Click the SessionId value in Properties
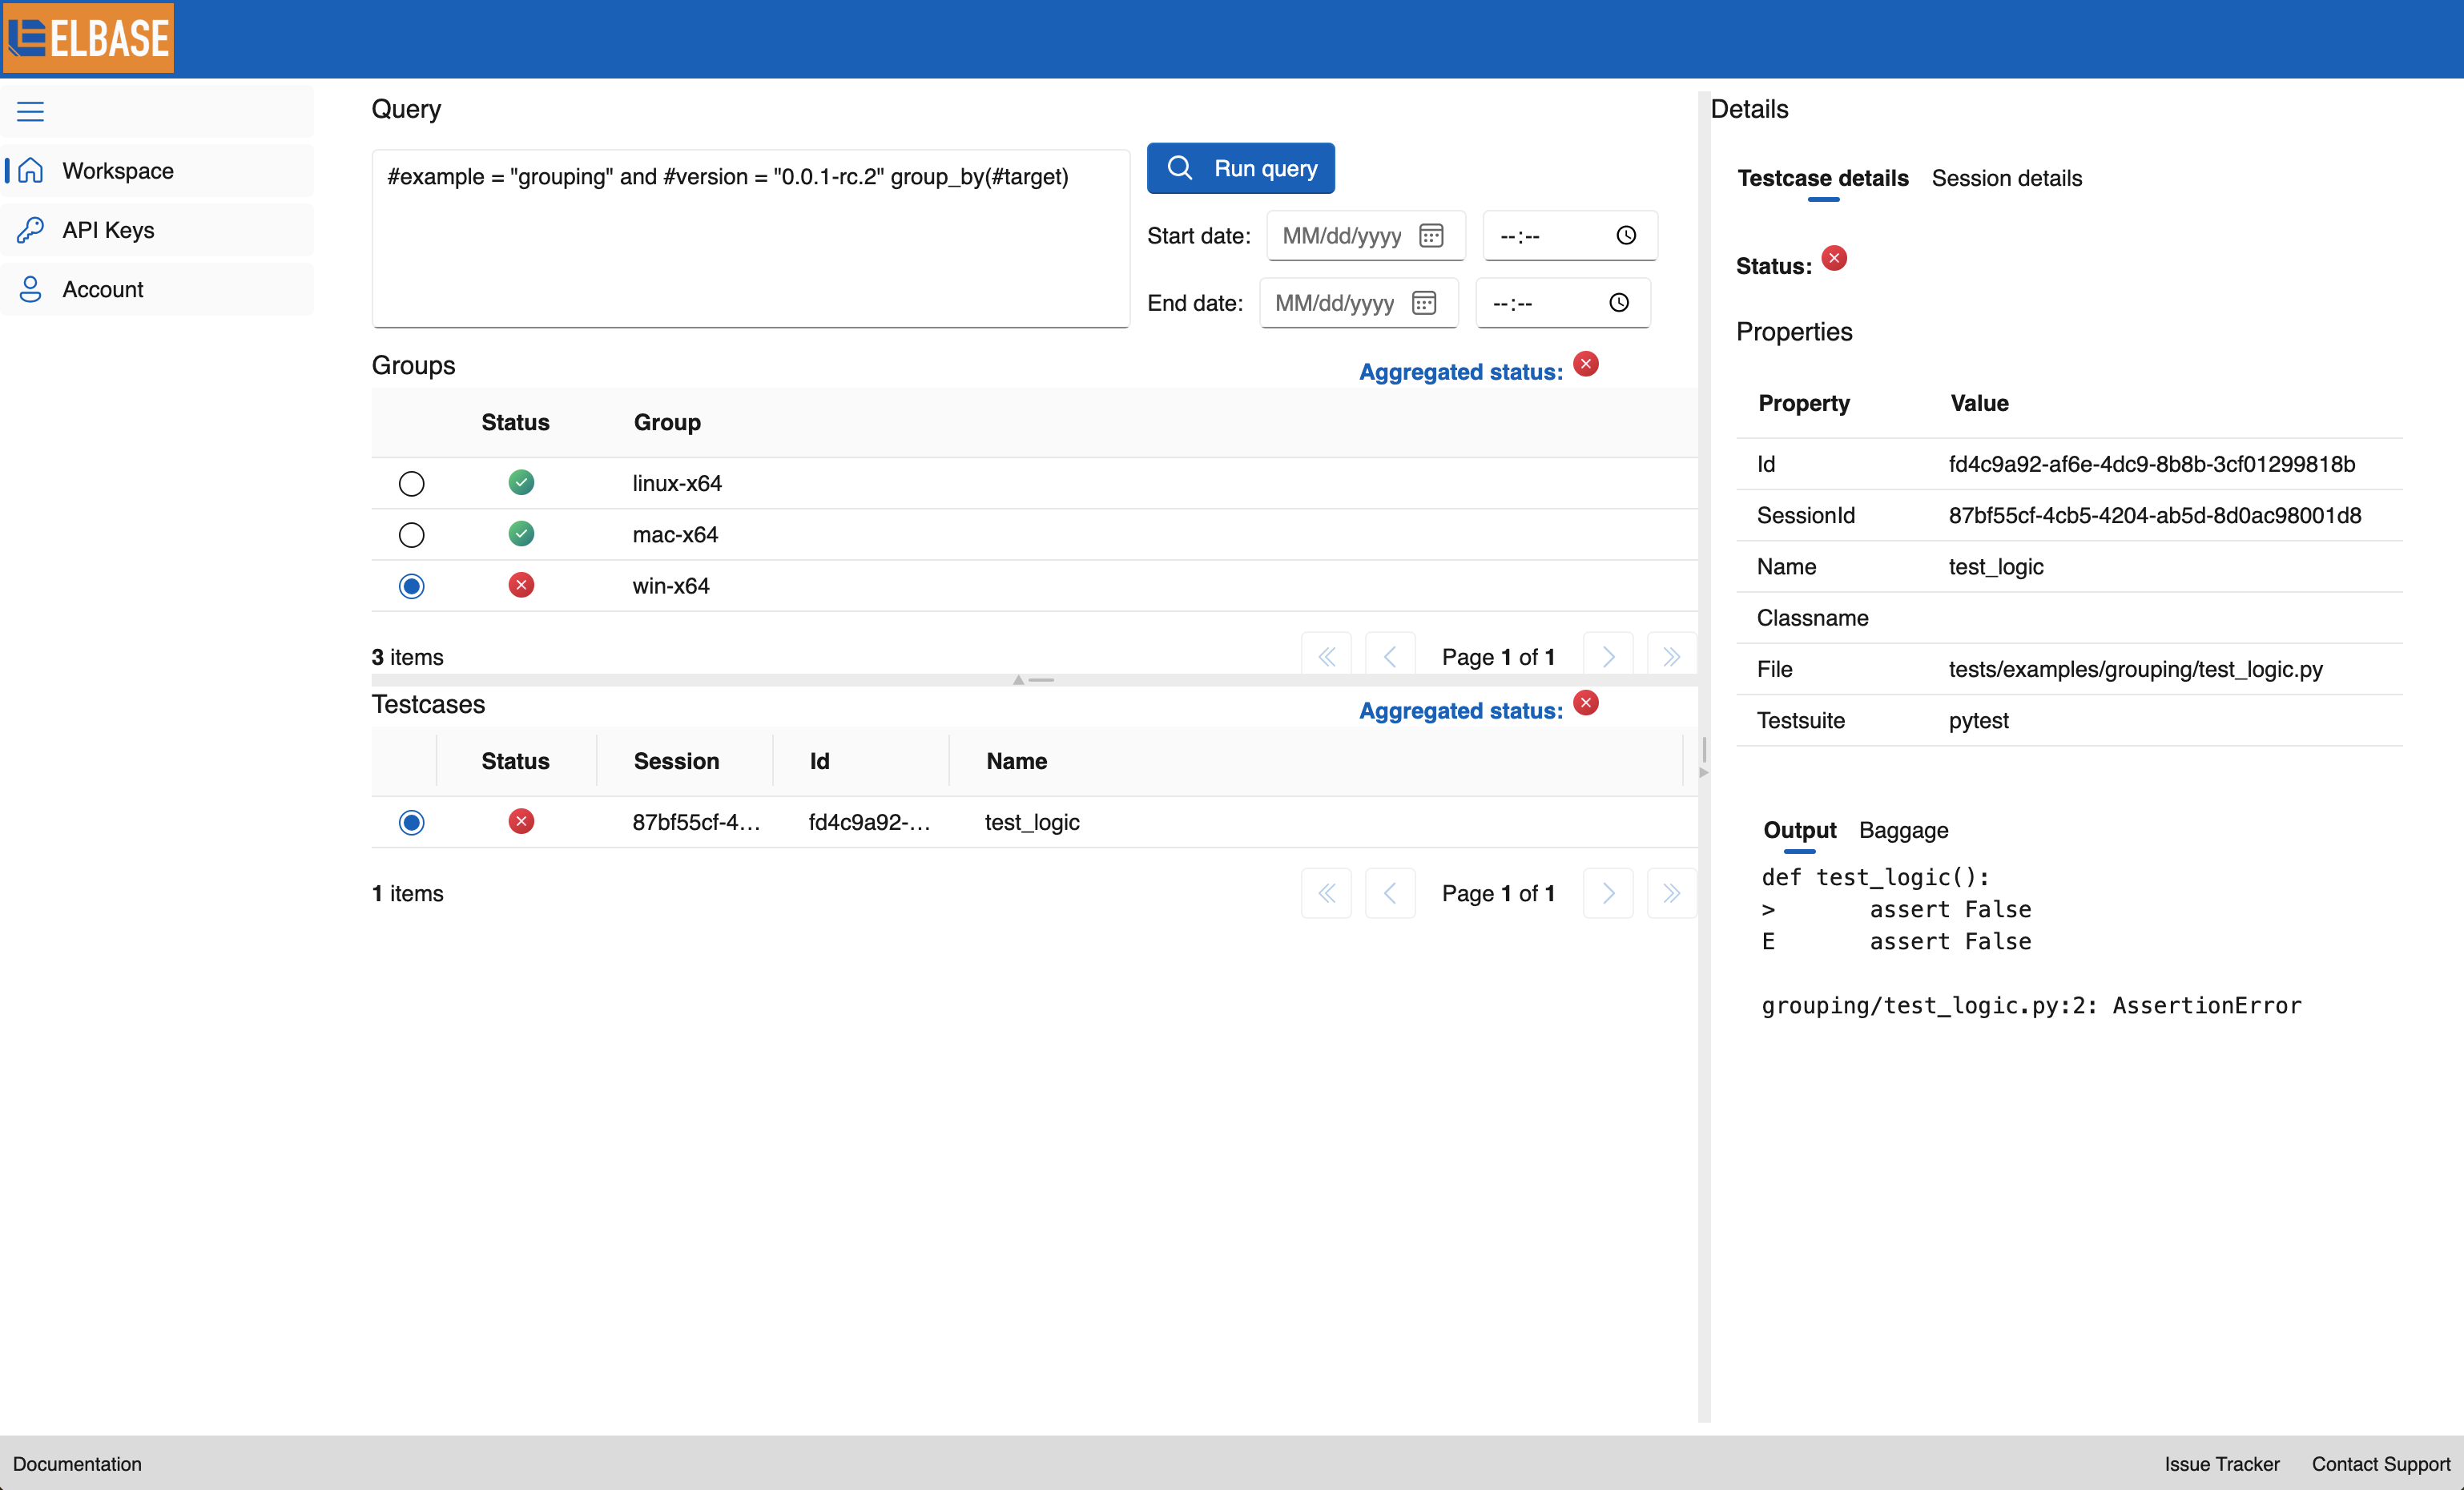This screenshot has width=2464, height=1490. [x=2154, y=515]
